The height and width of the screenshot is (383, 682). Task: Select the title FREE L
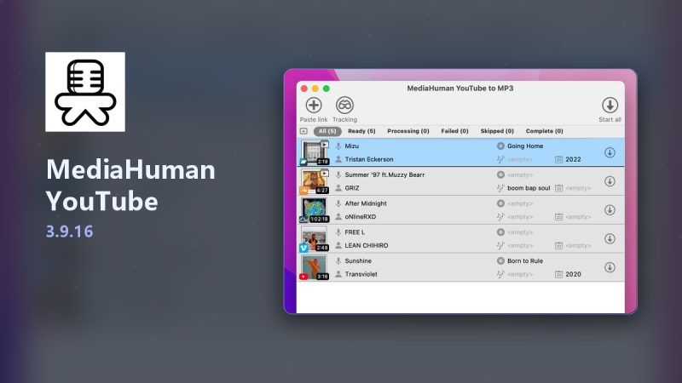pos(355,232)
